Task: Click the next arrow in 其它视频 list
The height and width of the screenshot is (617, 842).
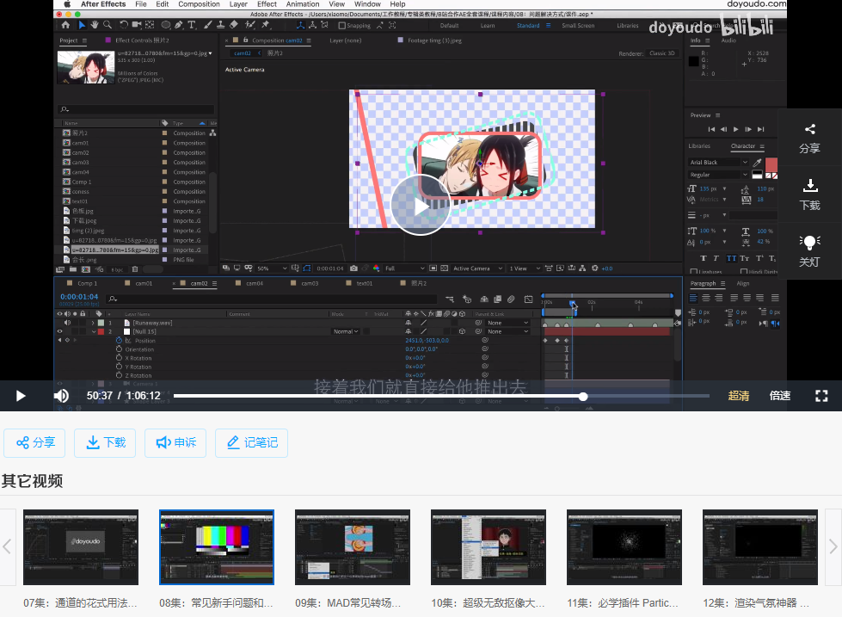Action: (833, 547)
